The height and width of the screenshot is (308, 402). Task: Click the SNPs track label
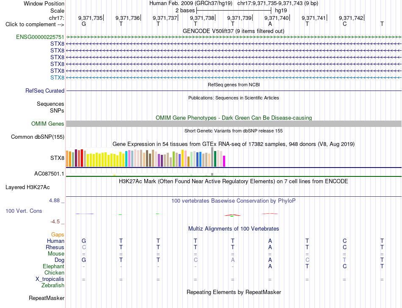[x=57, y=110]
